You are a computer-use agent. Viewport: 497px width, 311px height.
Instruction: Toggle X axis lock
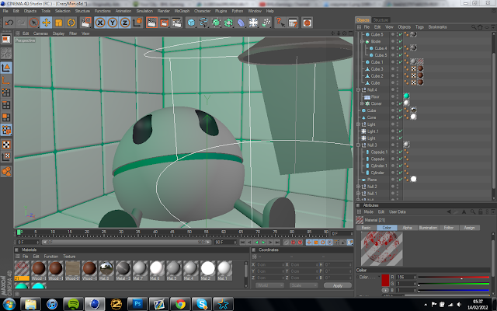[x=100, y=23]
